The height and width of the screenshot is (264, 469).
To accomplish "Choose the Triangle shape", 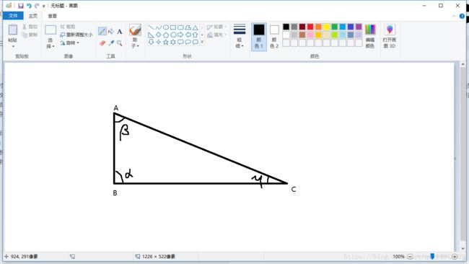I will point(195,27).
